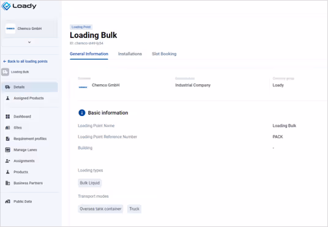This screenshot has width=328, height=227.
Task: Click the Truck transport mode chip
Action: (x=134, y=209)
